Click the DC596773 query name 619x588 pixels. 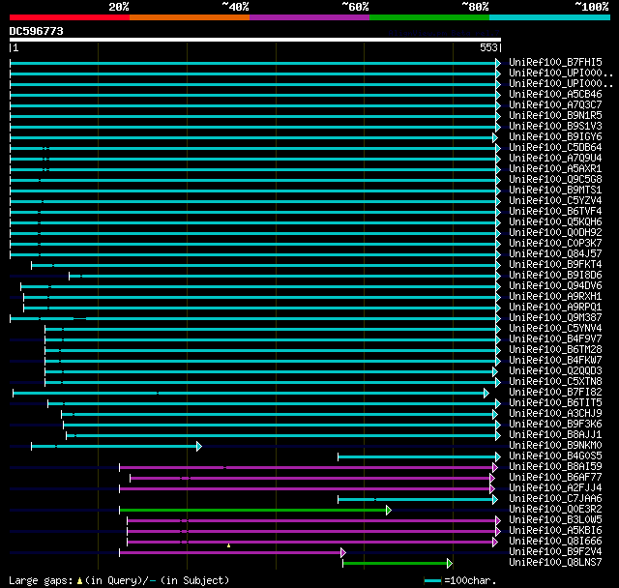tap(37, 31)
